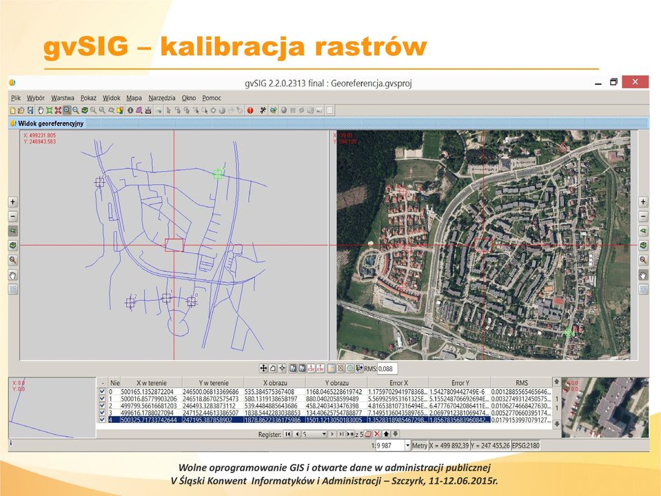
Task: Open the Pomoc menu
Action: 212,98
